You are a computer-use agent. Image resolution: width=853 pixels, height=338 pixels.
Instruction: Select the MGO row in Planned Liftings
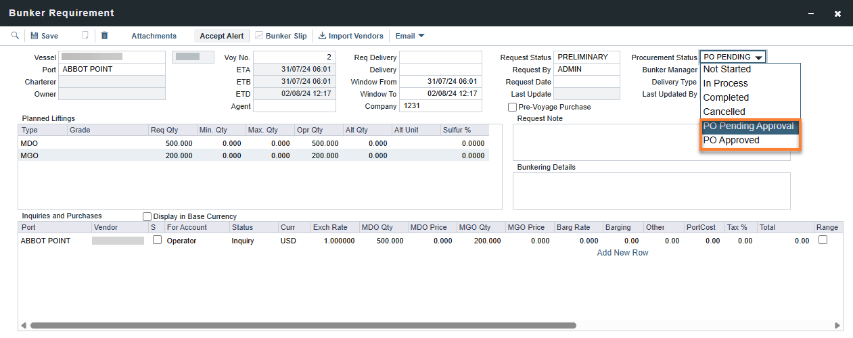pos(254,155)
